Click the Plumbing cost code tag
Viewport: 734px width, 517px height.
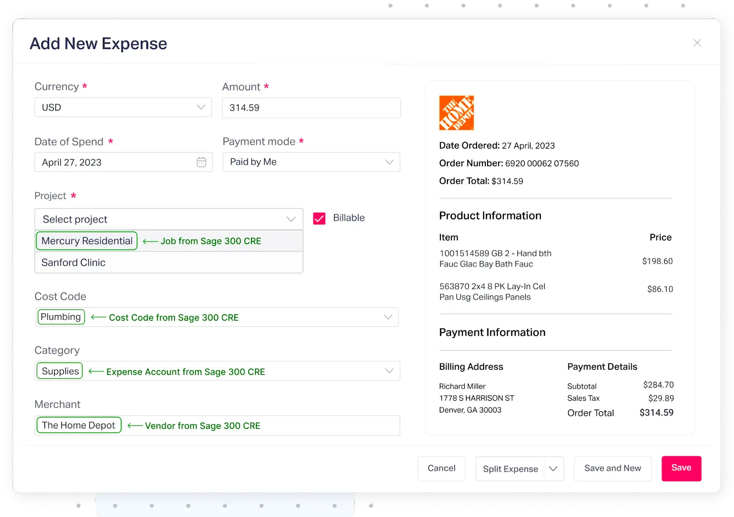pyautogui.click(x=61, y=317)
